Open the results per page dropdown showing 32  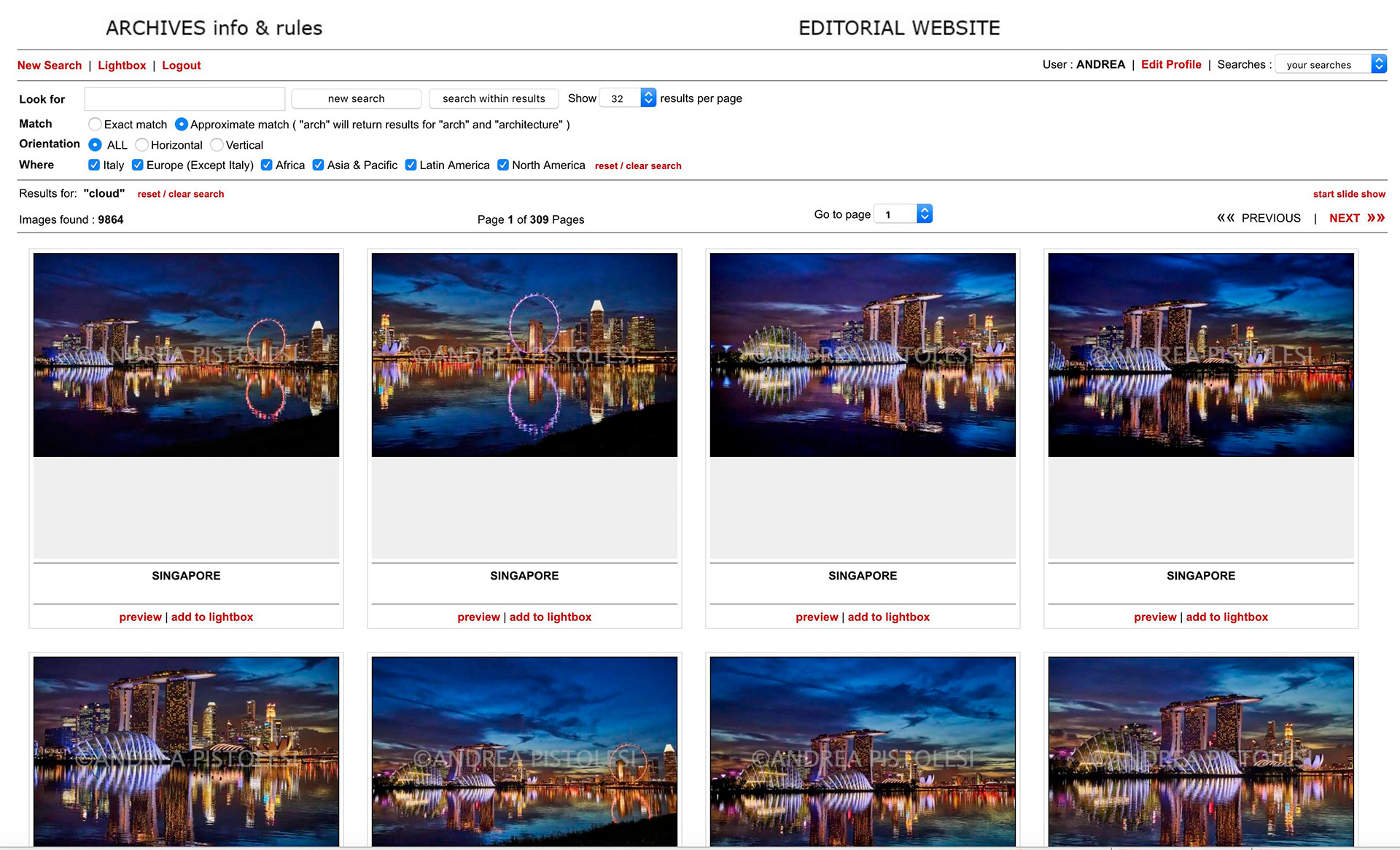[x=628, y=98]
